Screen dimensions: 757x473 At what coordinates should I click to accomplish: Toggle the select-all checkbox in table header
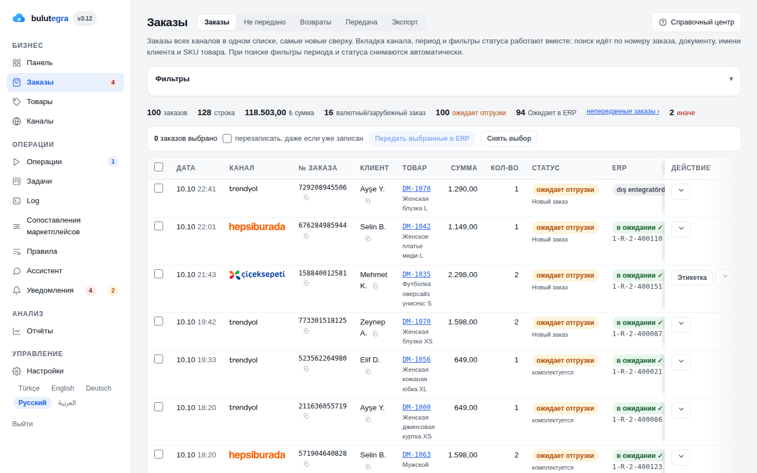click(159, 167)
